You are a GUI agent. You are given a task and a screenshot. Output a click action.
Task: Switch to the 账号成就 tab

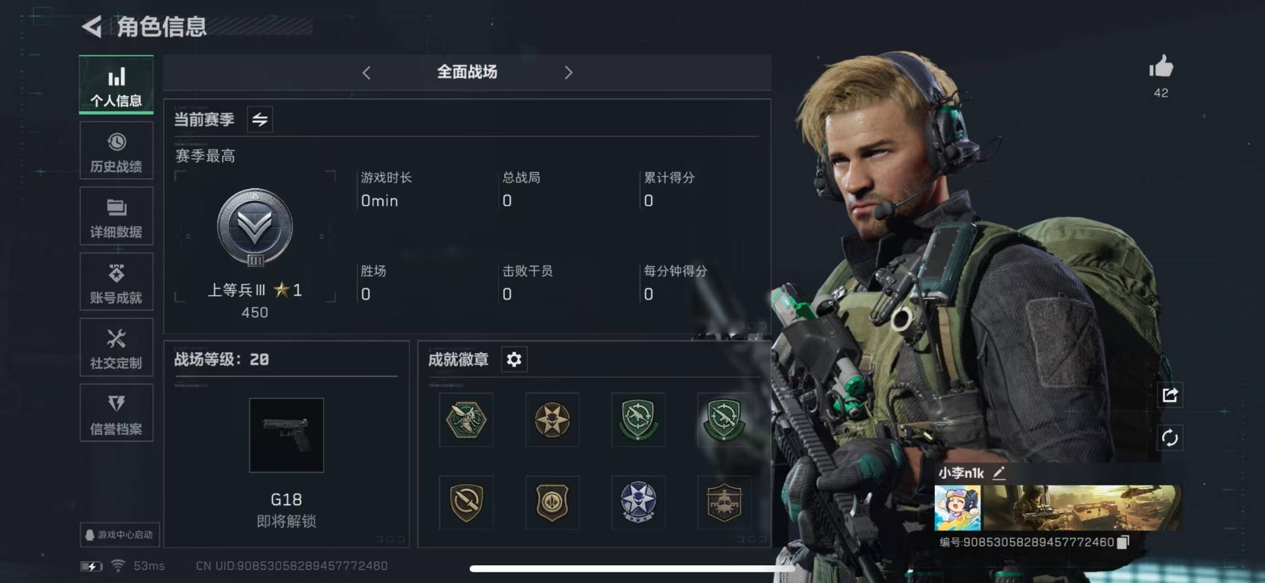pos(117,282)
